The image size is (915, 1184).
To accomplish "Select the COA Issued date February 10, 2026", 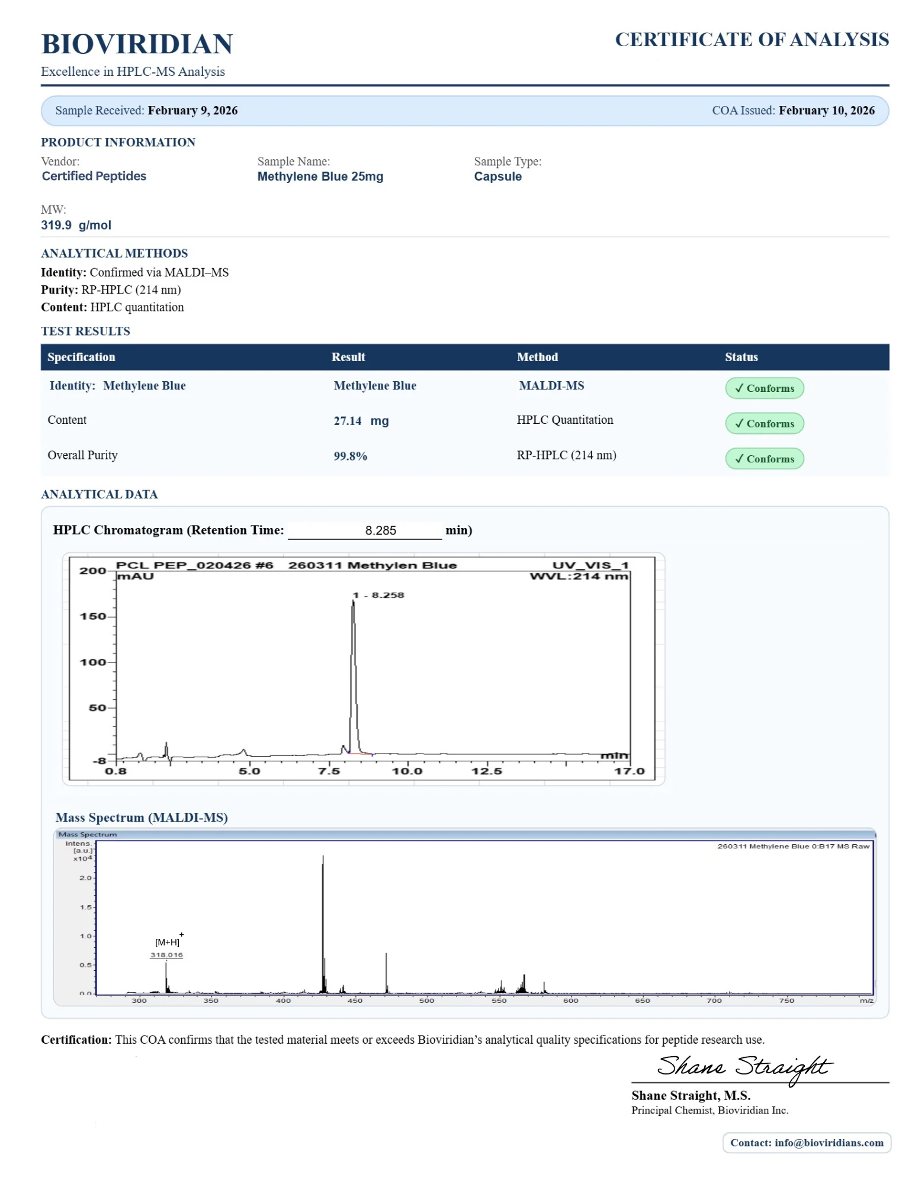I will point(826,111).
